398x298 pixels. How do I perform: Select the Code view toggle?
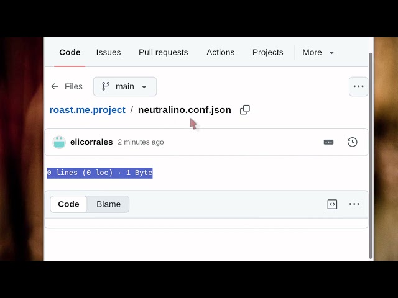68,204
